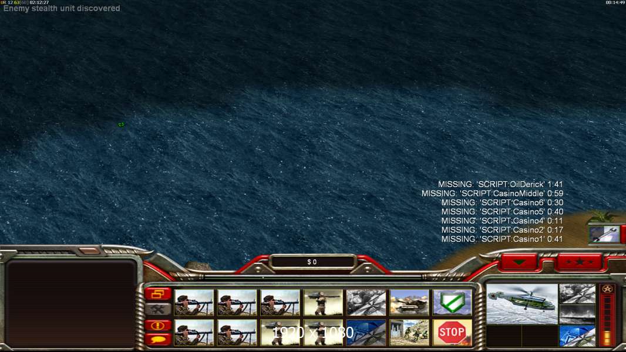This screenshot has width=626, height=352.
Task: Click the 'SCRIPT:Casino5' 0:40 line
Action: coord(502,212)
